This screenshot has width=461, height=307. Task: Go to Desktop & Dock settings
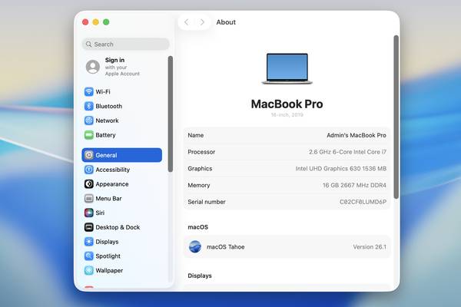pos(117,227)
